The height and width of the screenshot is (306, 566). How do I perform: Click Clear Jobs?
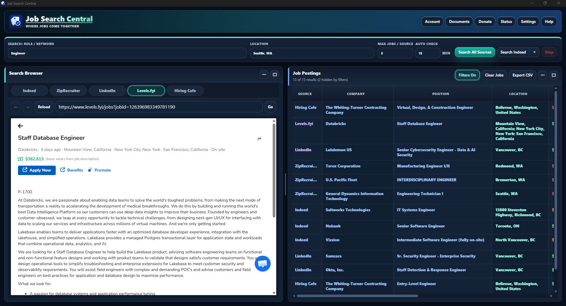pyautogui.click(x=494, y=75)
